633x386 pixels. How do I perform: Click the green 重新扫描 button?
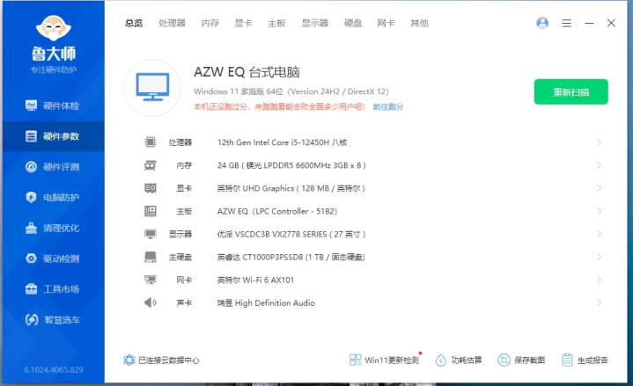(x=570, y=92)
